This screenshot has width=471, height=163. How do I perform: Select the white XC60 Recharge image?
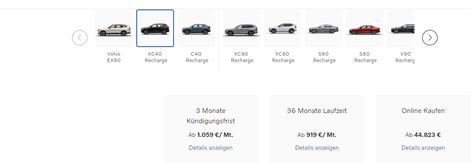(x=282, y=29)
